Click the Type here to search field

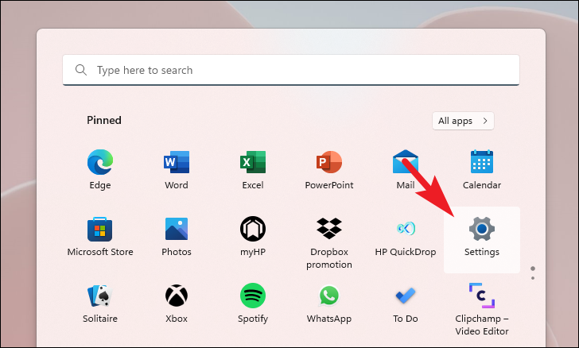[x=291, y=70]
